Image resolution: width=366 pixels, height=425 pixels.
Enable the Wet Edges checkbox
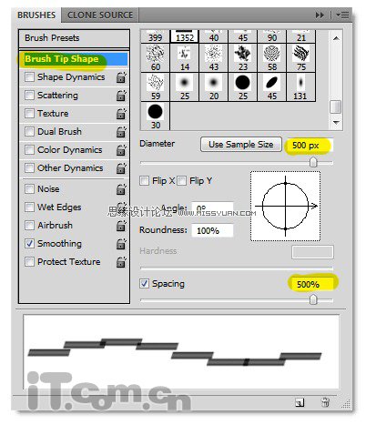(x=29, y=207)
